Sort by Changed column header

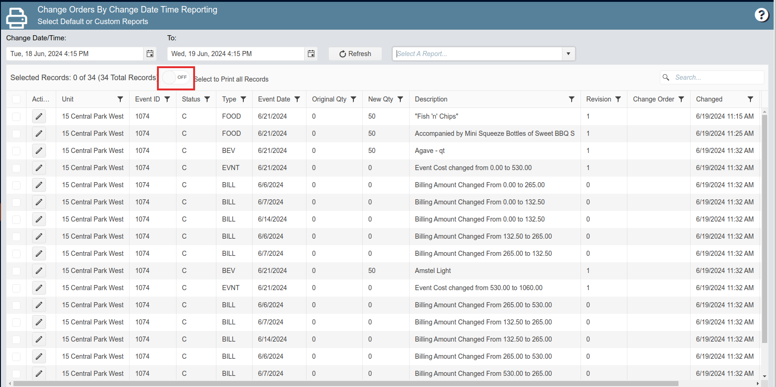(x=709, y=99)
